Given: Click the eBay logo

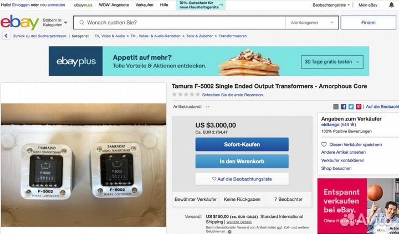Looking at the screenshot, I should pyautogui.click(x=20, y=22).
